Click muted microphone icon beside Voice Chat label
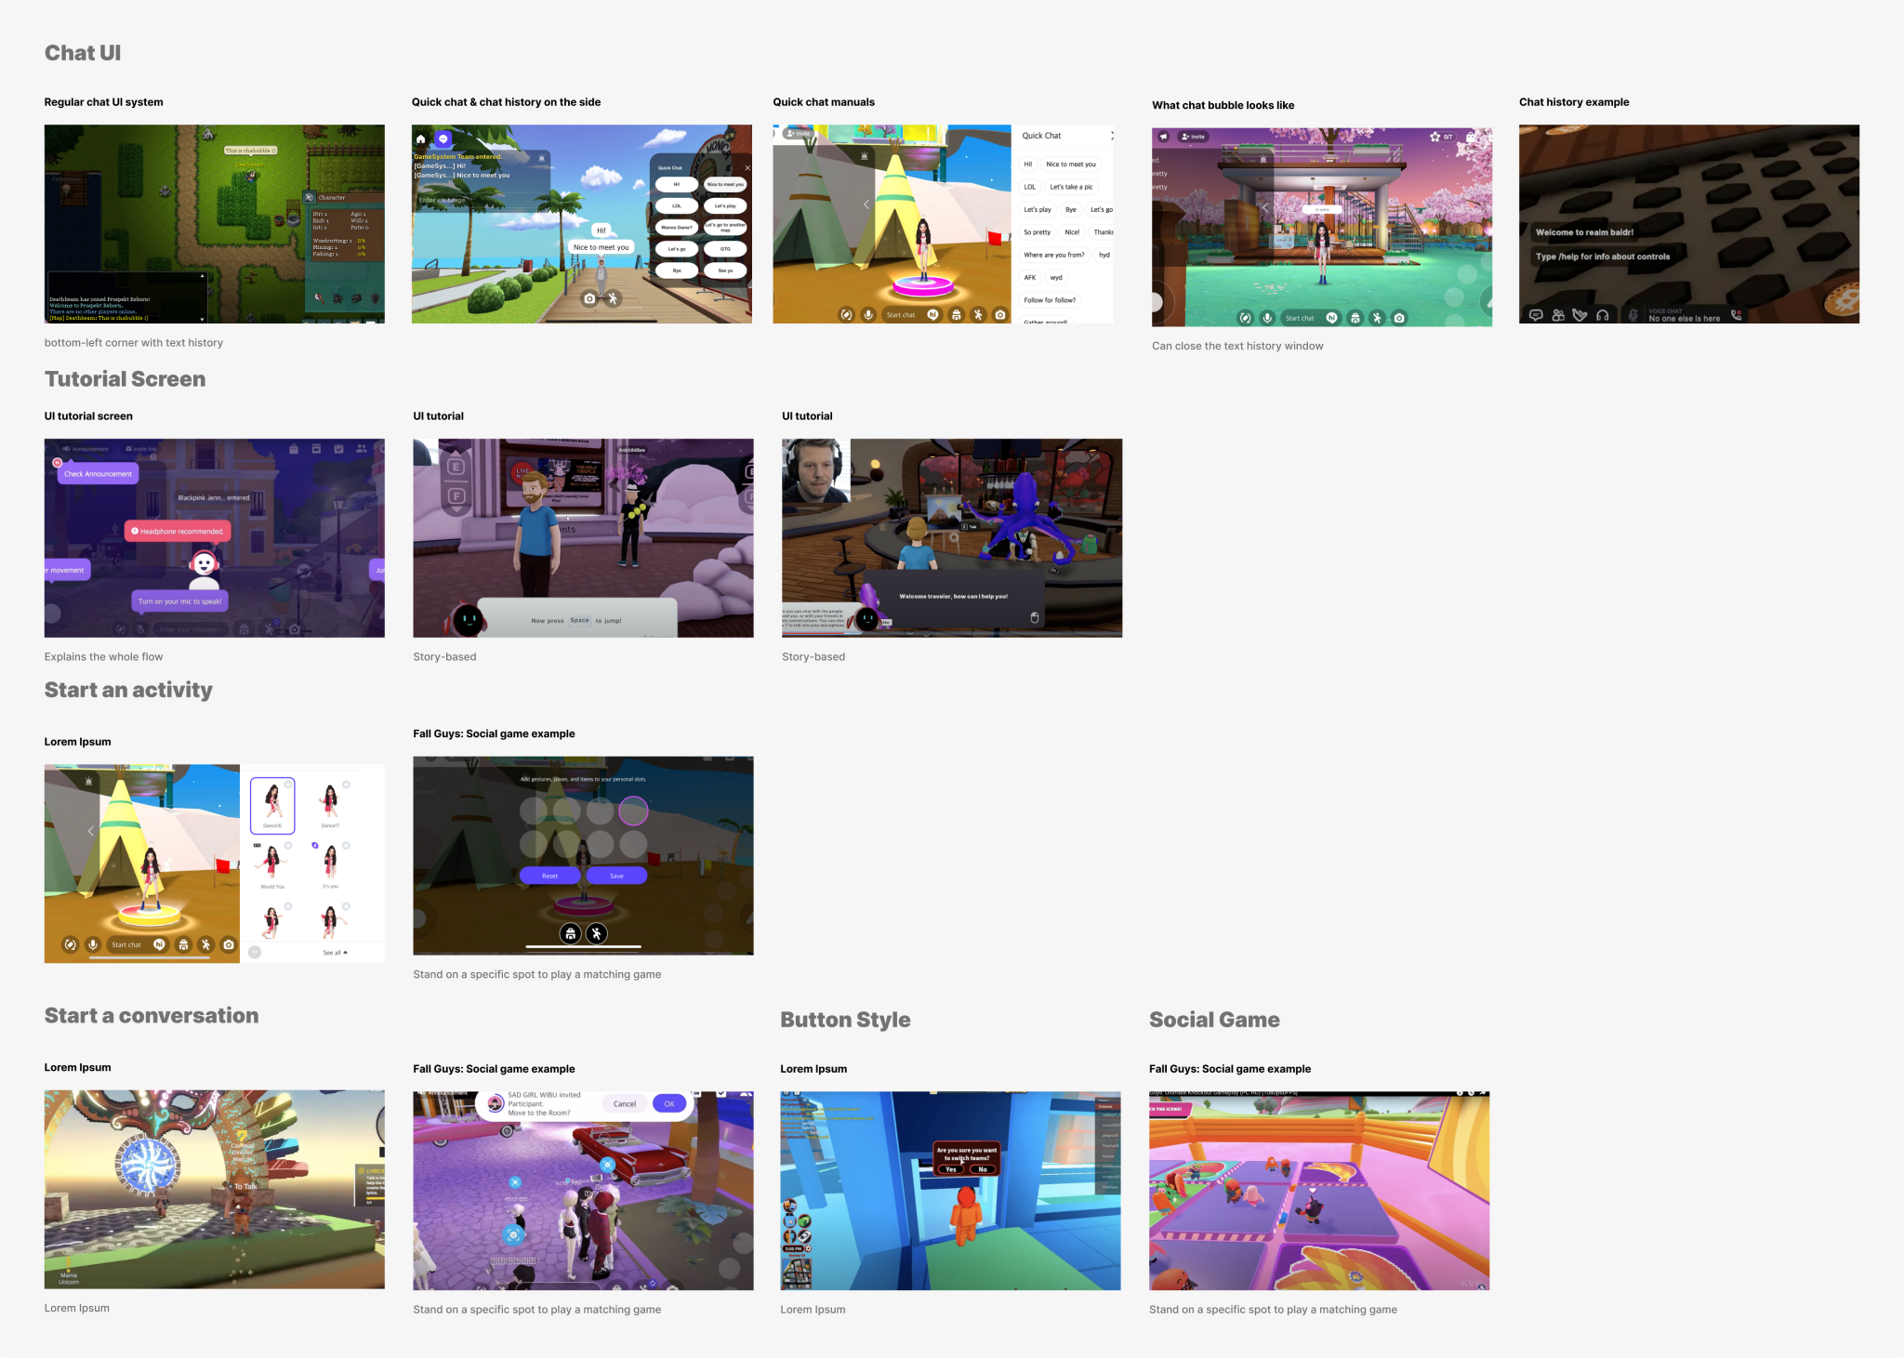 (1633, 315)
